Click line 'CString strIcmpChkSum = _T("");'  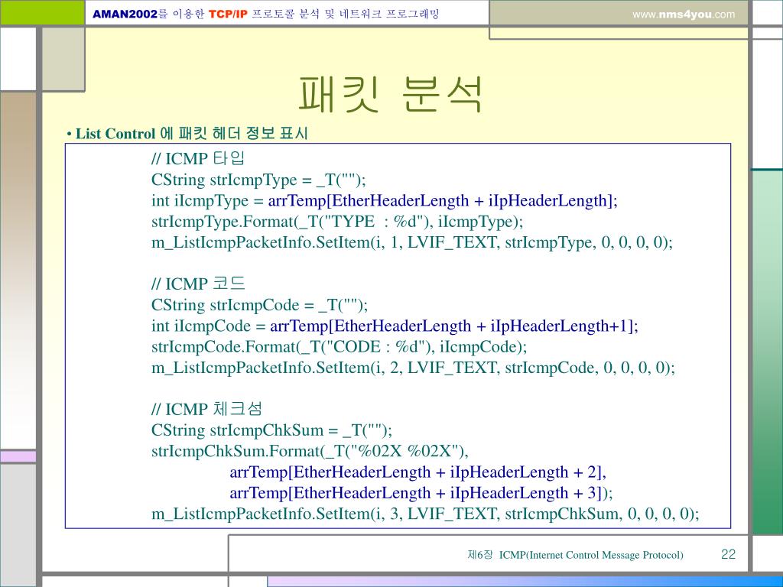click(x=271, y=430)
